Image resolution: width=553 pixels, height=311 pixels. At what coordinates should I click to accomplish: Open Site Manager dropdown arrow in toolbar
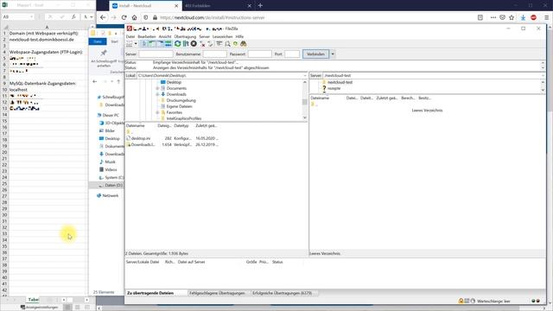click(136, 44)
